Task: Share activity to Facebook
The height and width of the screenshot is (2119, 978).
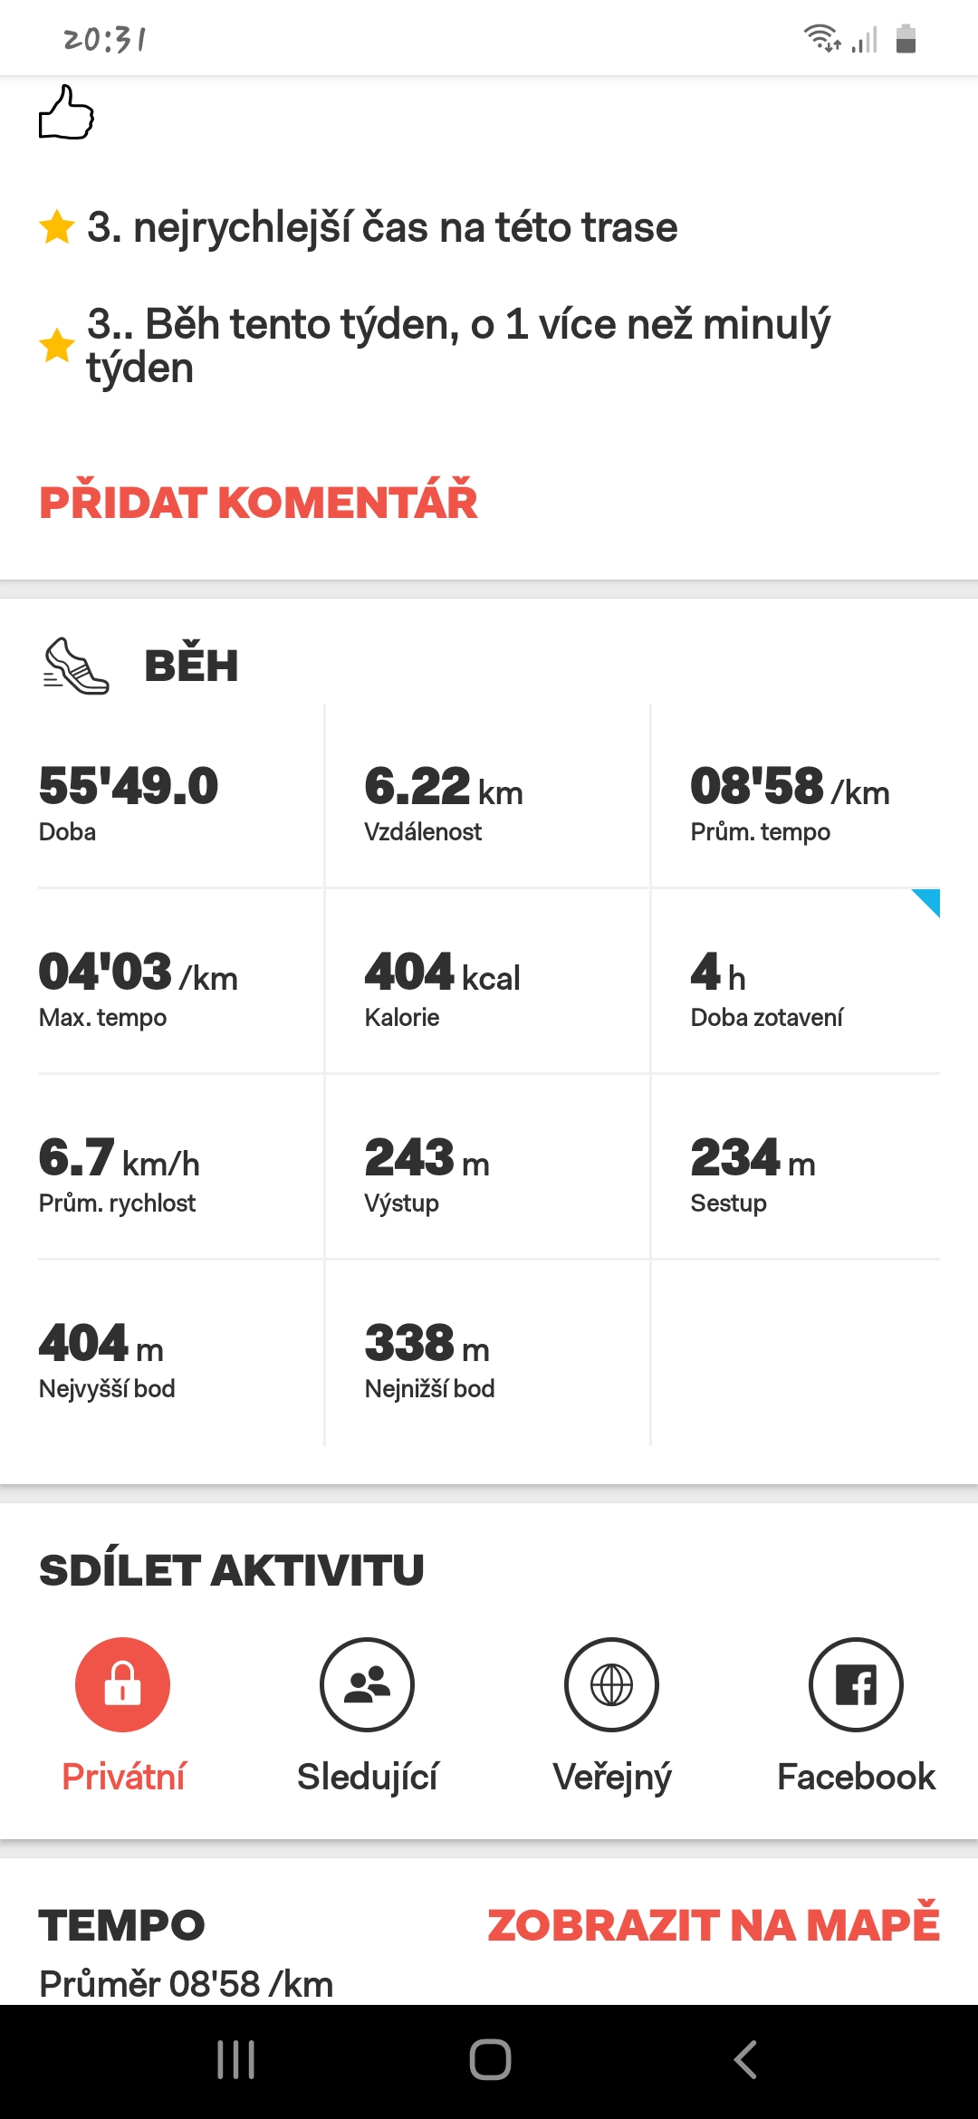Action: 856,1684
